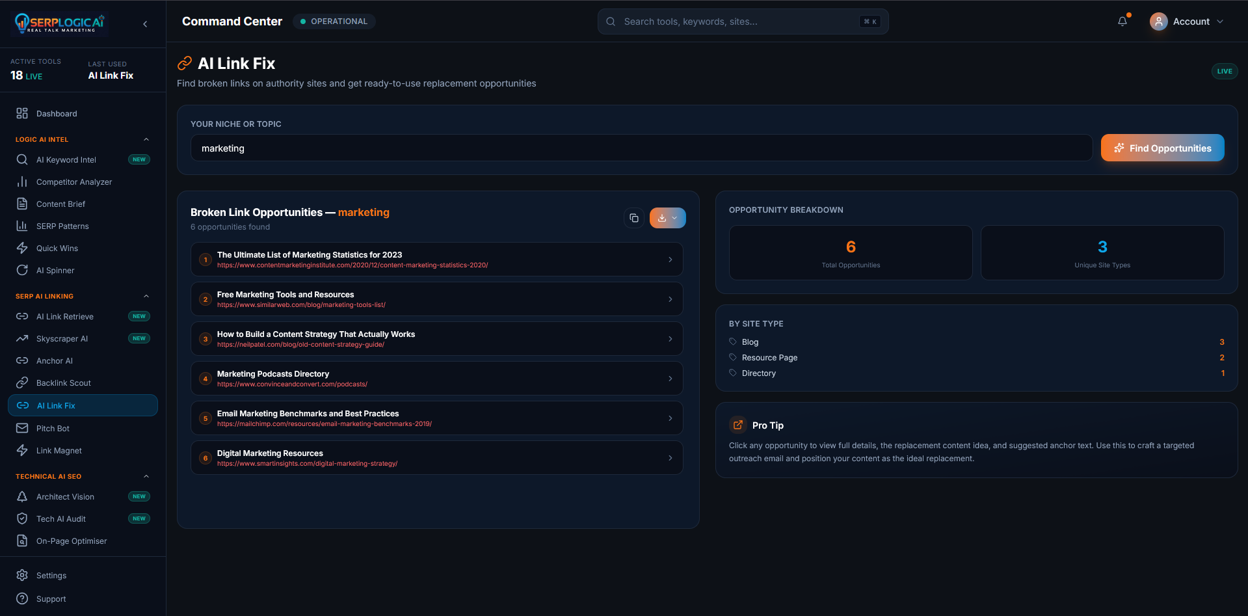Screen dimensions: 1248x616
Task: Open Pitch Bot tool
Action: 83,428
